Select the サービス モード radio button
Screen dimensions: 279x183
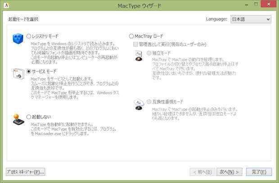(29, 71)
